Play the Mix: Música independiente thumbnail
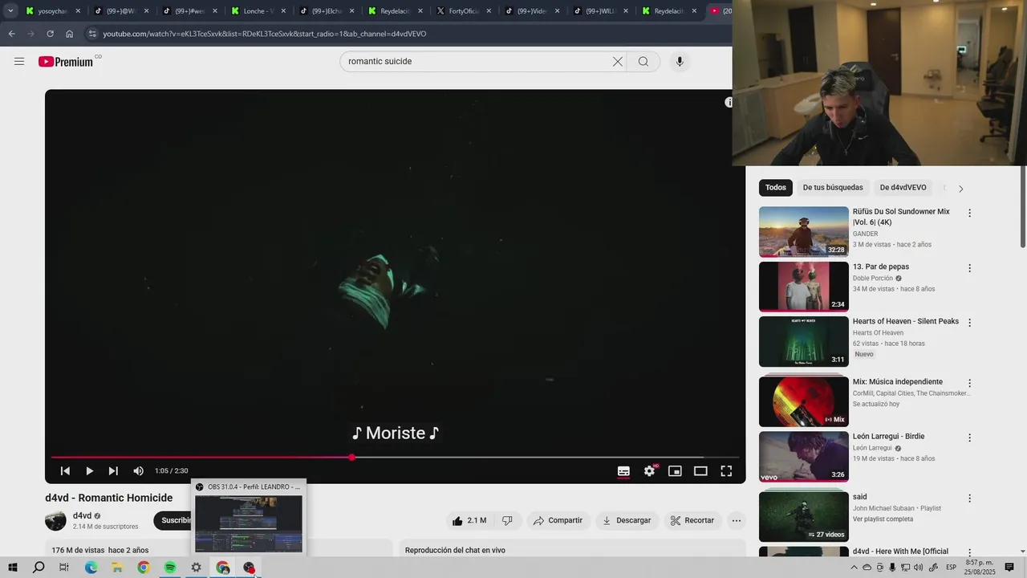 (x=803, y=401)
